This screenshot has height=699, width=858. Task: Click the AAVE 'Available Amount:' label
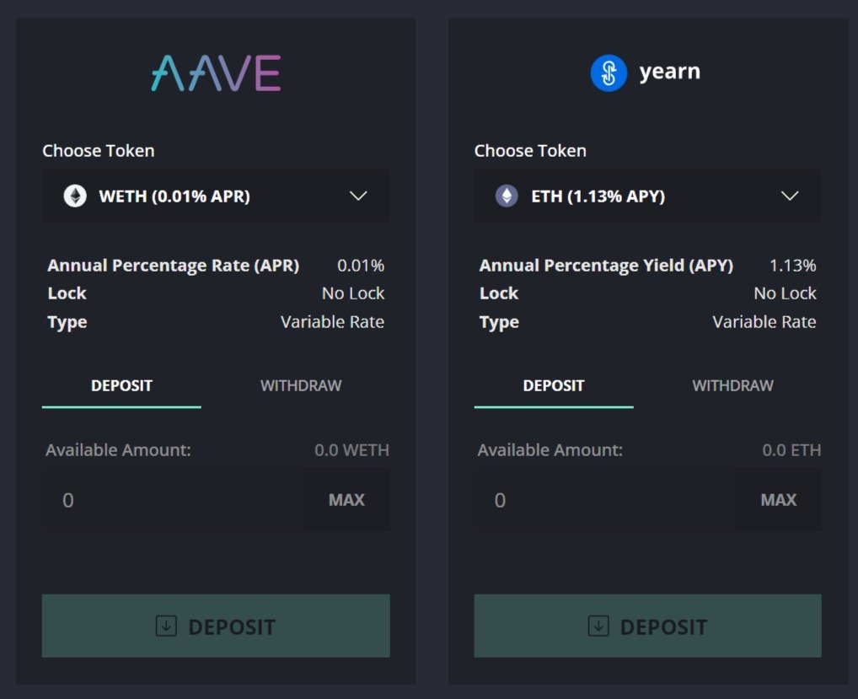(x=118, y=450)
